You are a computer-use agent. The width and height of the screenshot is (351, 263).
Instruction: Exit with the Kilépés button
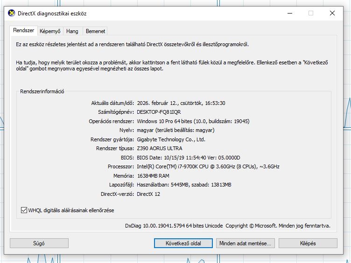click(308, 243)
